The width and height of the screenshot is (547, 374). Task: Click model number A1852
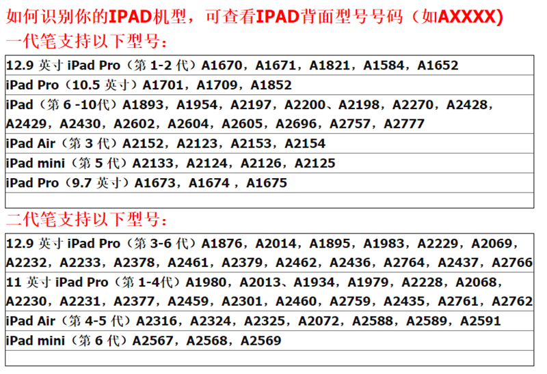tap(271, 85)
